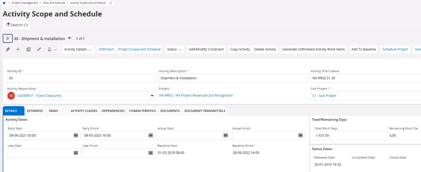Switch to the ESTIMATES tab
This screenshot has height=172, width=421.
pos(35,111)
